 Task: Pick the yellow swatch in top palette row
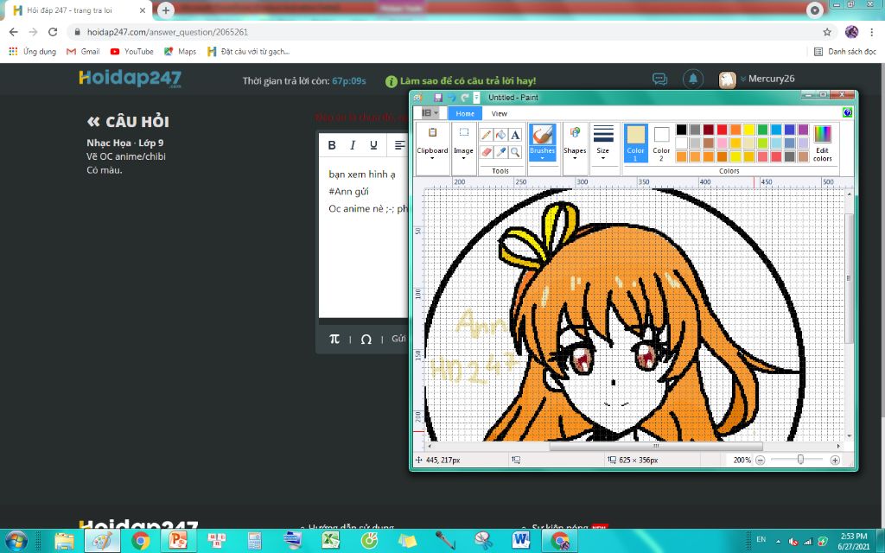pos(749,130)
